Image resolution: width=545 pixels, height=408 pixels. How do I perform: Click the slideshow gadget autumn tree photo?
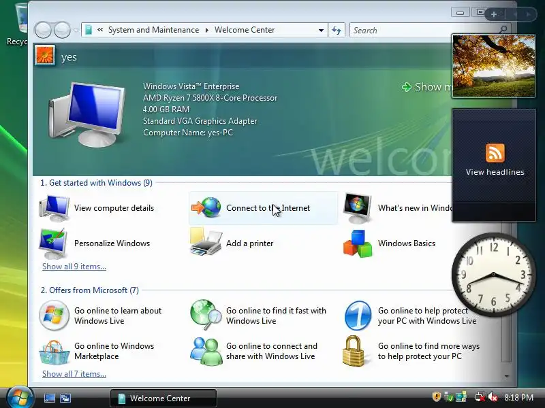[493, 66]
